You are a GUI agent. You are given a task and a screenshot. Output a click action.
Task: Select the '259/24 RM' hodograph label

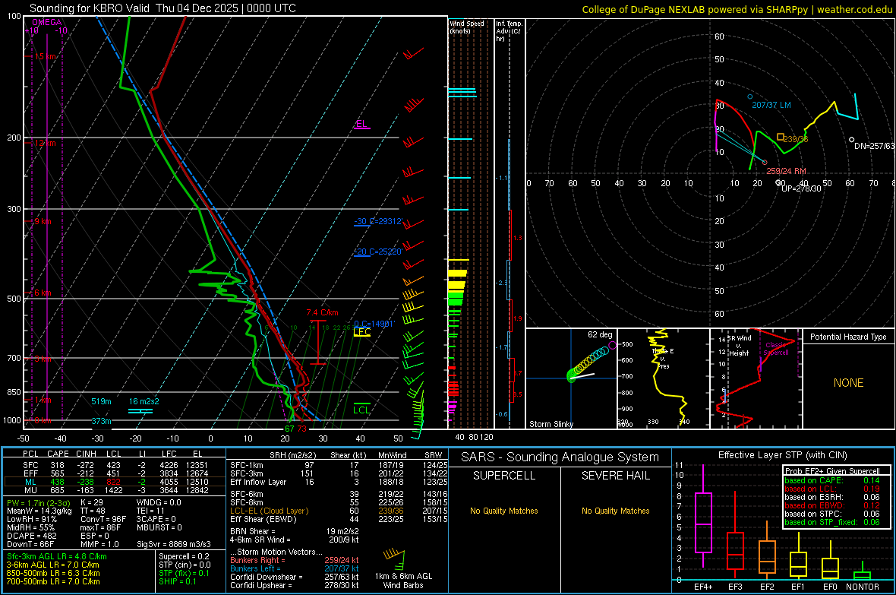(787, 171)
